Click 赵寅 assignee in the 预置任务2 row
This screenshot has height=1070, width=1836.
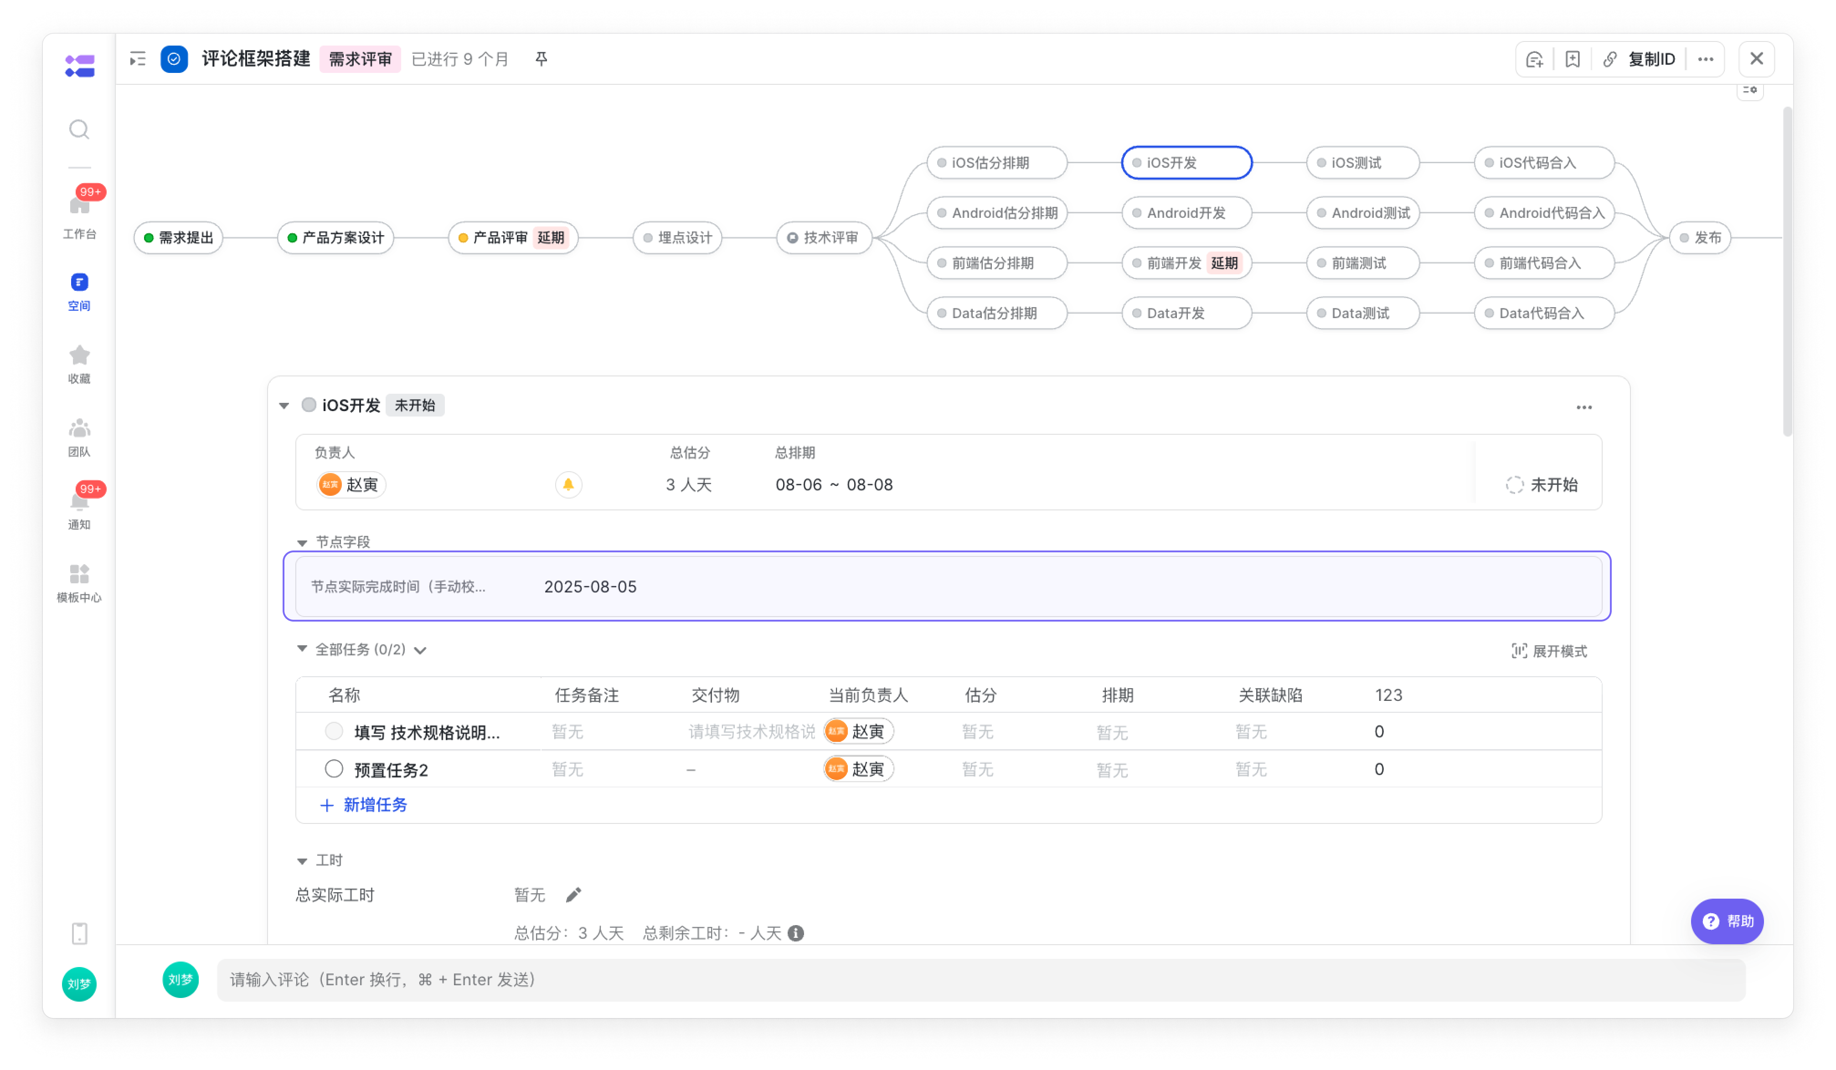click(858, 768)
